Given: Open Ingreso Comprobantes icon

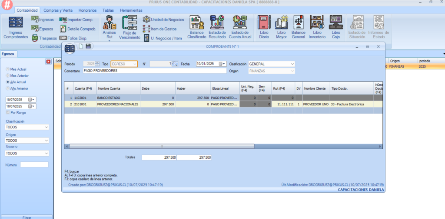Looking at the screenshot, I should [x=16, y=28].
